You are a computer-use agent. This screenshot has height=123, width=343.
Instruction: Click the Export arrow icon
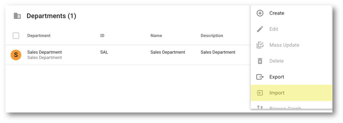pyautogui.click(x=260, y=77)
